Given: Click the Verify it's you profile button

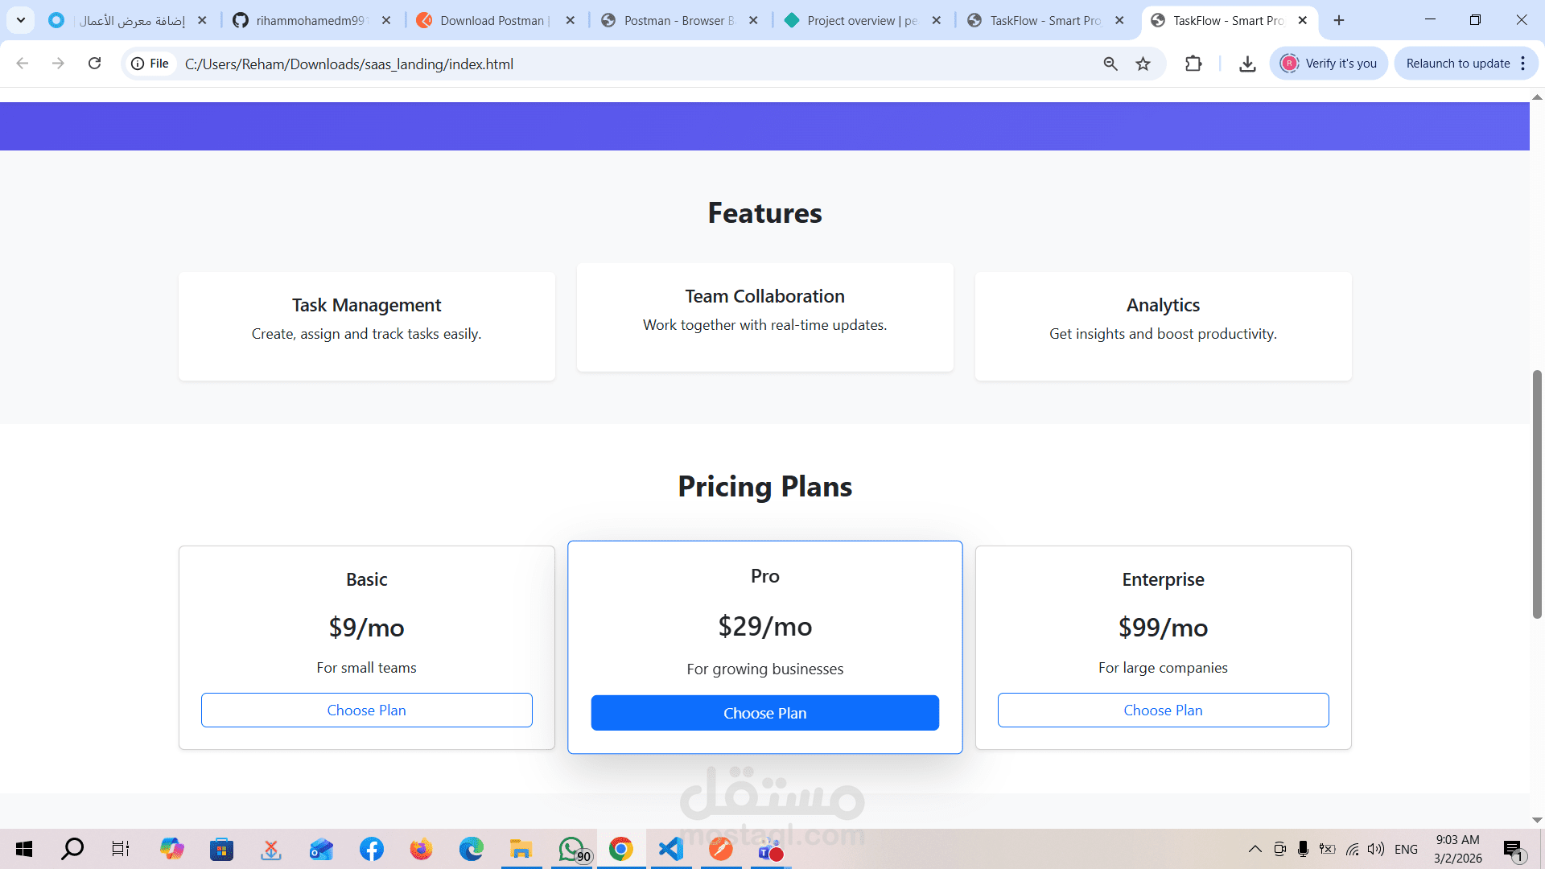Looking at the screenshot, I should tap(1329, 64).
